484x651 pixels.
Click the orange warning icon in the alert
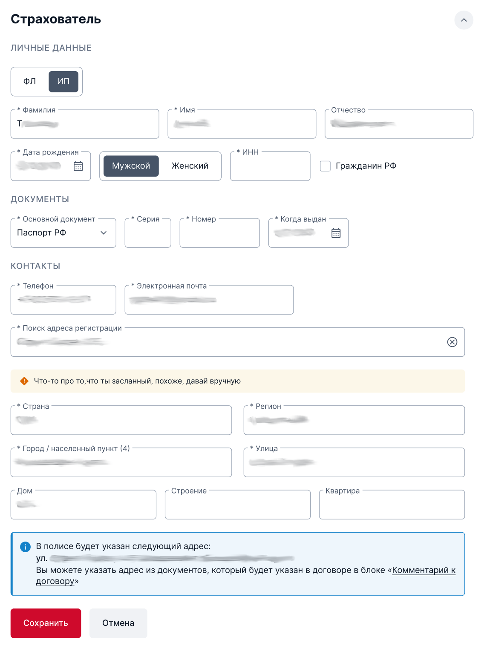coord(24,381)
